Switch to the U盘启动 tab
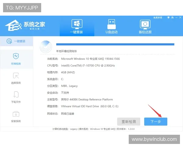The width and height of the screenshot is (183, 147). pos(111,26)
